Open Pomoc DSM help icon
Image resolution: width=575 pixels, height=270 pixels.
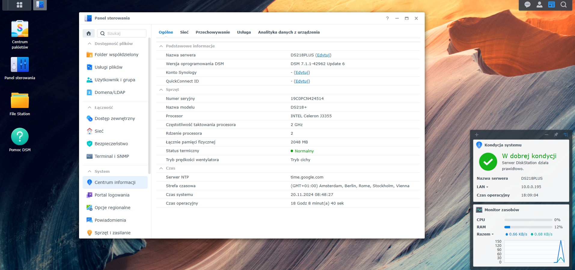[x=20, y=140]
